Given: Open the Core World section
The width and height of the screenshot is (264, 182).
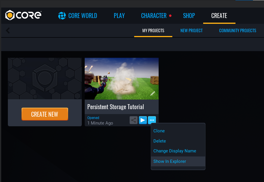Looking at the screenshot, I should pyautogui.click(x=77, y=16).
